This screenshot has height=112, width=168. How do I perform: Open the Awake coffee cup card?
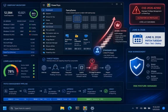click(x=87, y=42)
